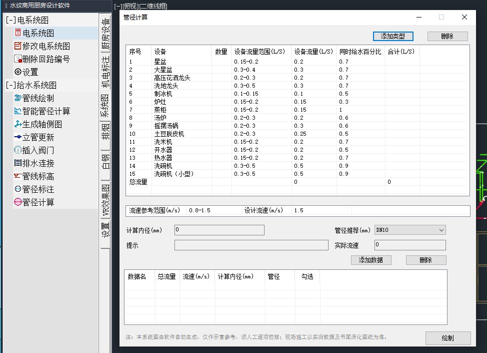
Task: Click the 数量 column header
Action: [221, 51]
